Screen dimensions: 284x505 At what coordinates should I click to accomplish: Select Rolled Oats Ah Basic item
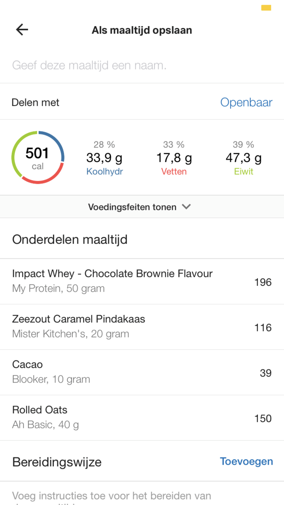[x=45, y=417]
